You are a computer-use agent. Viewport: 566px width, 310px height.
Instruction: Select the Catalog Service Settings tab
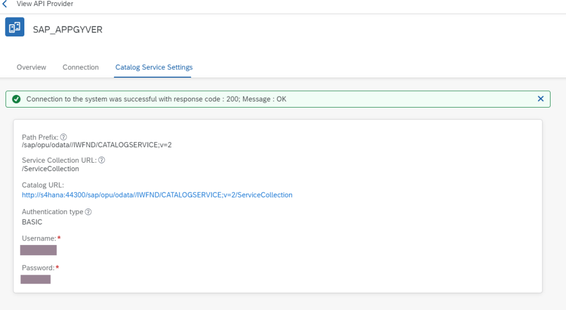(154, 67)
